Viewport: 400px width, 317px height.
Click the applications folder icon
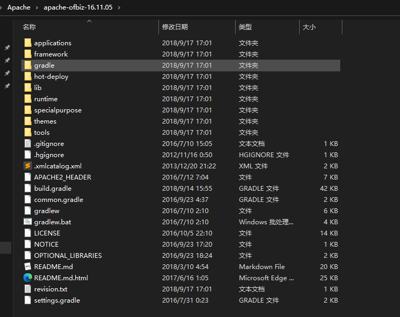pyautogui.click(x=28, y=43)
